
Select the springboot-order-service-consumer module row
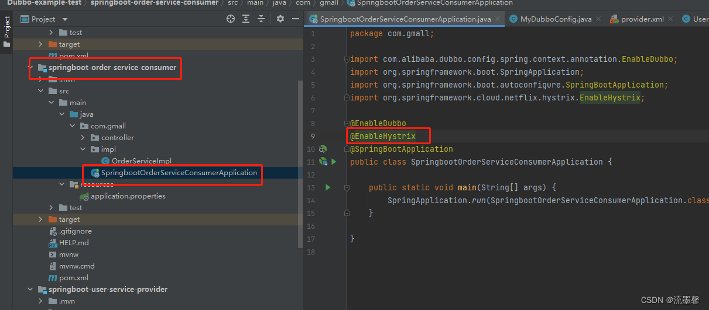pos(112,68)
